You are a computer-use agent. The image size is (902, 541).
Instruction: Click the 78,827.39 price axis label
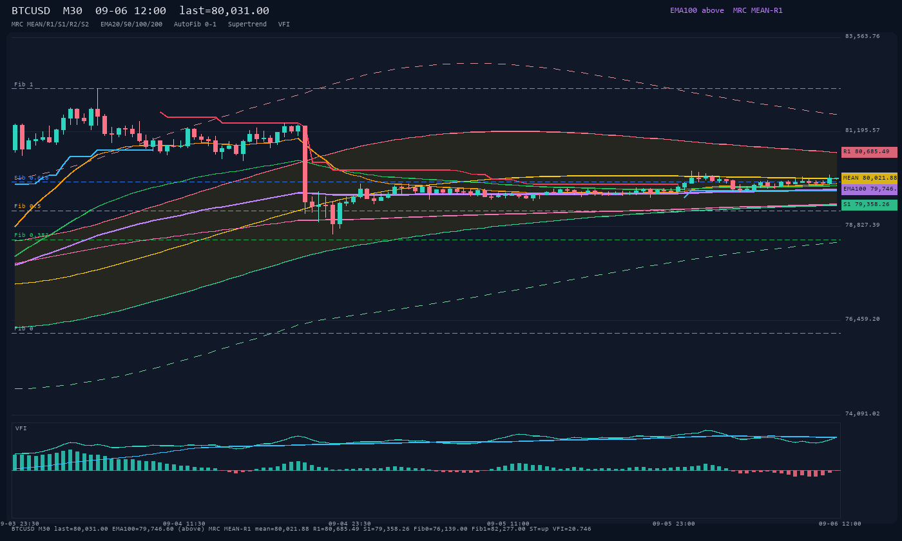pyautogui.click(x=862, y=225)
